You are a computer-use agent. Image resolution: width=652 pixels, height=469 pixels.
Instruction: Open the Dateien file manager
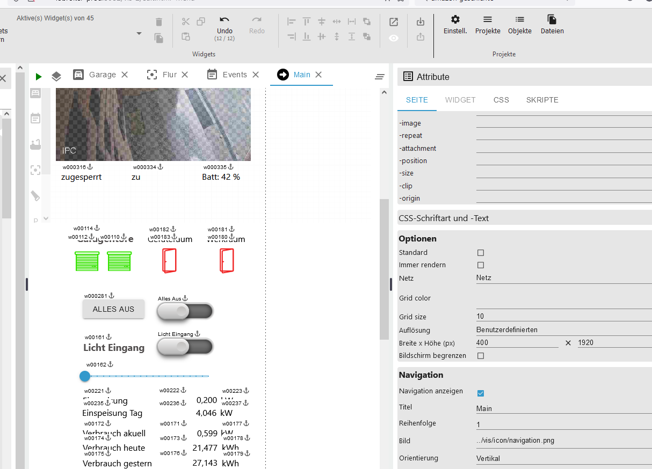(552, 25)
